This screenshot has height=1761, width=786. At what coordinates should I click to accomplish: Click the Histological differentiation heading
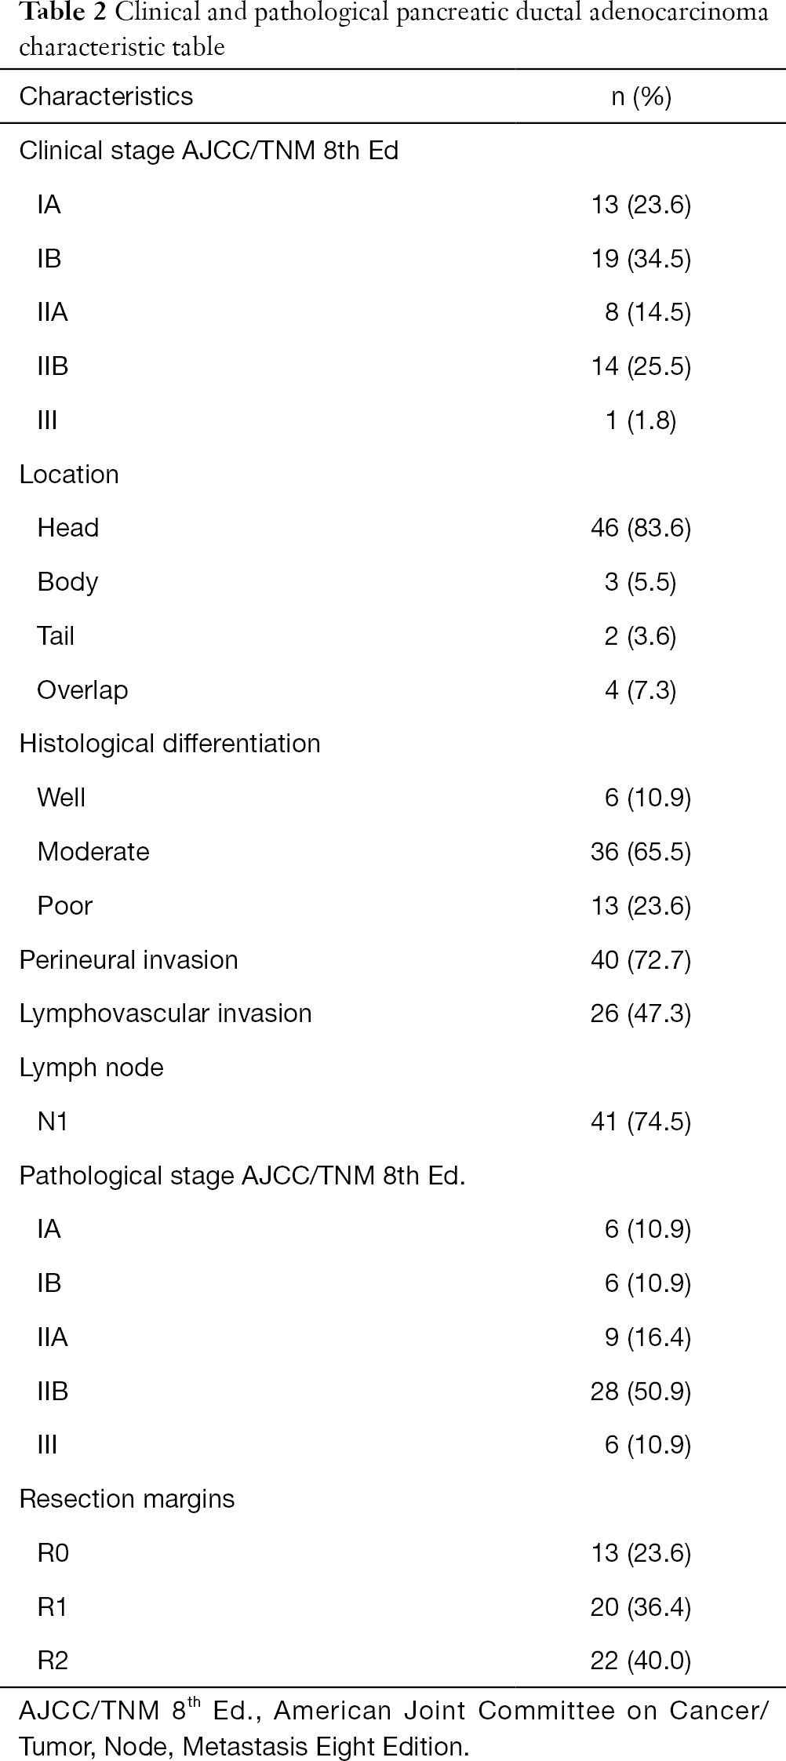pos(169,744)
